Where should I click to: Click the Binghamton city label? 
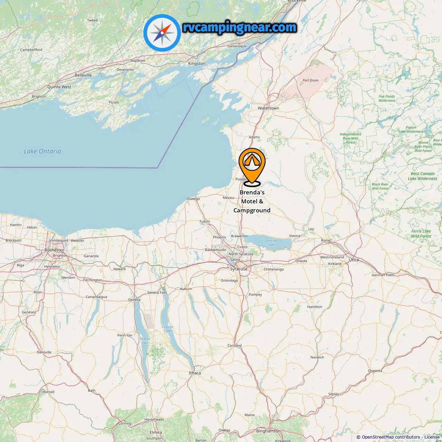point(268,431)
